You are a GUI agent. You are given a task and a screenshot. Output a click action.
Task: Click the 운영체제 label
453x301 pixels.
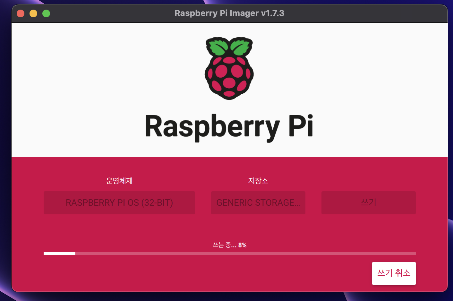point(119,181)
